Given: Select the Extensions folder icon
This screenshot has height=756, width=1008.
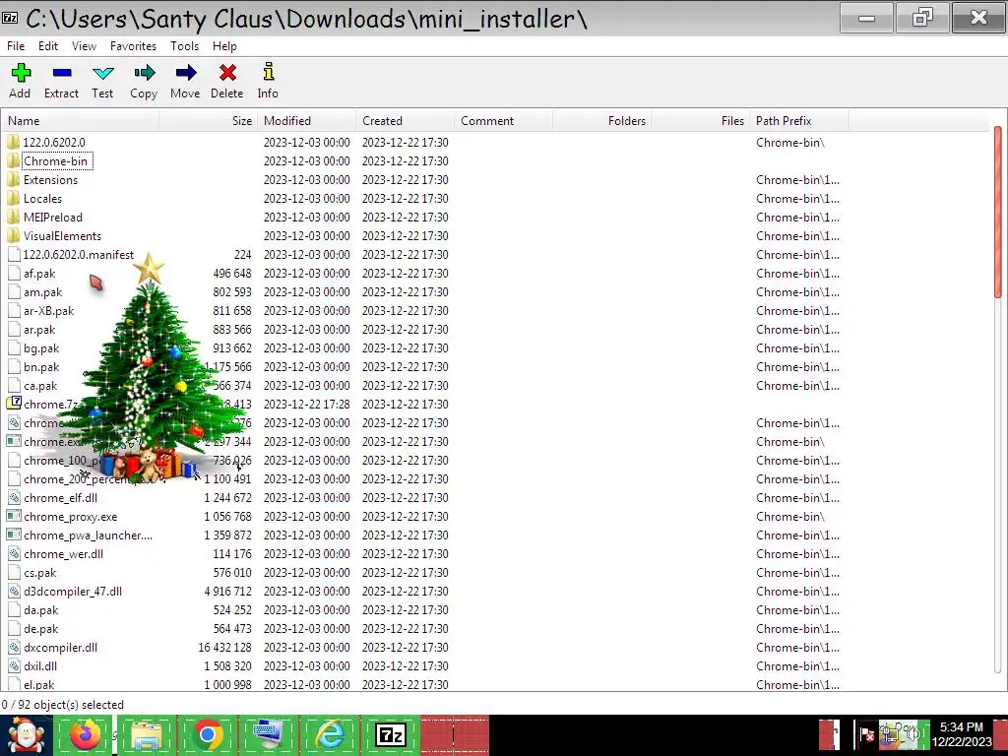Looking at the screenshot, I should point(14,179).
